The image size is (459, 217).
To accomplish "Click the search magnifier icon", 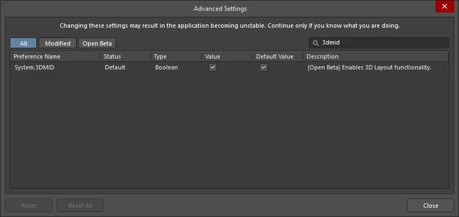I will tap(316, 43).
